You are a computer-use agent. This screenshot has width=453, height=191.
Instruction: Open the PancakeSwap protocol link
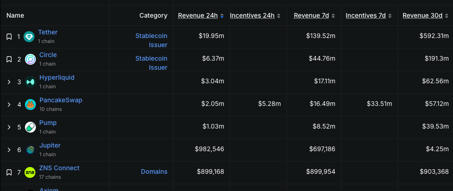61,100
